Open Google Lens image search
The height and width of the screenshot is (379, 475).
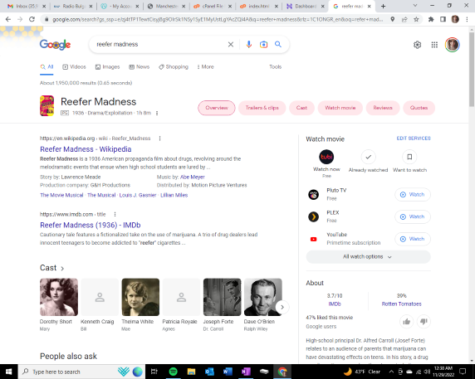(x=263, y=45)
